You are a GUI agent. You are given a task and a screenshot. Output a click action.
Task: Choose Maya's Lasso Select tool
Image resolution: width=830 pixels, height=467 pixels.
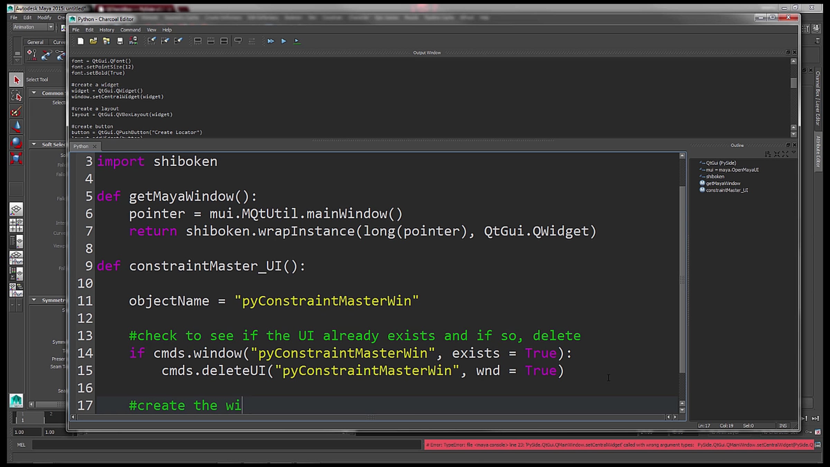click(x=16, y=96)
